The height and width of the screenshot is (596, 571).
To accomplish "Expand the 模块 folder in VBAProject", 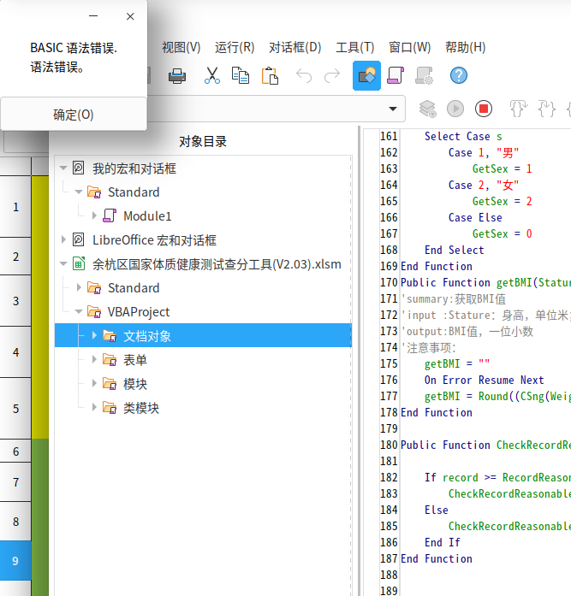I will (x=94, y=384).
